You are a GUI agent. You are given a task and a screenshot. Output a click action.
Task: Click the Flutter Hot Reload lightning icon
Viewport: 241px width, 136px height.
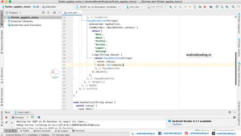tap(190, 7)
